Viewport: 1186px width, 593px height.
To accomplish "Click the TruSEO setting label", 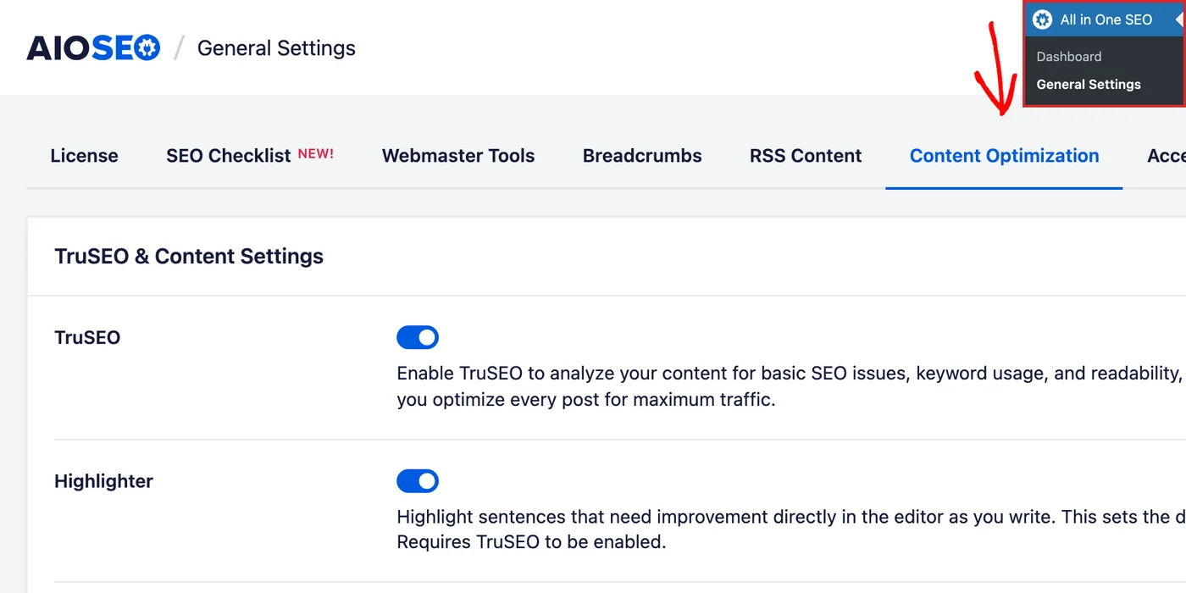I will pos(87,337).
